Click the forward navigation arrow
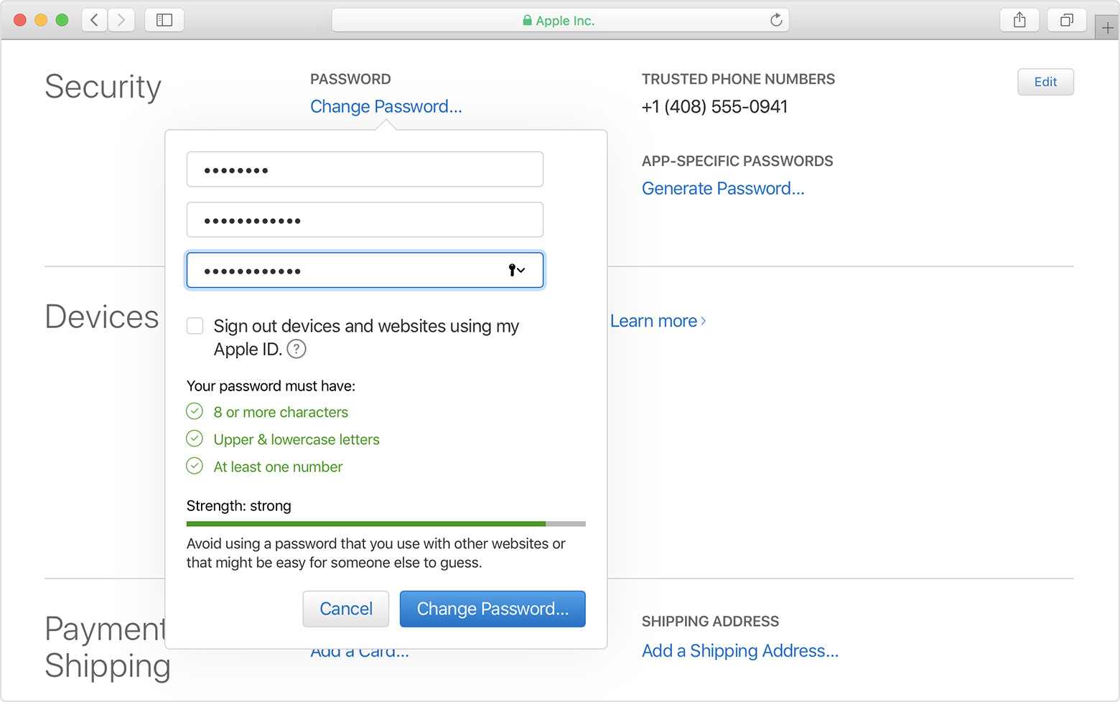 tap(121, 20)
